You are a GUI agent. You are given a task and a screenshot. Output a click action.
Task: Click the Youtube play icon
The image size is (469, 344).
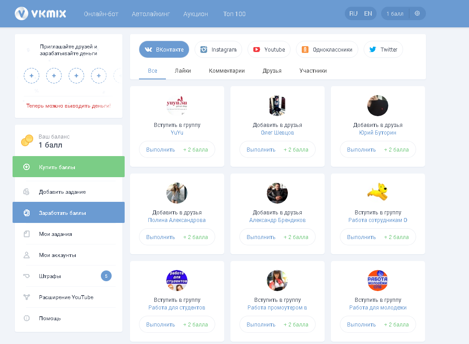[256, 50]
